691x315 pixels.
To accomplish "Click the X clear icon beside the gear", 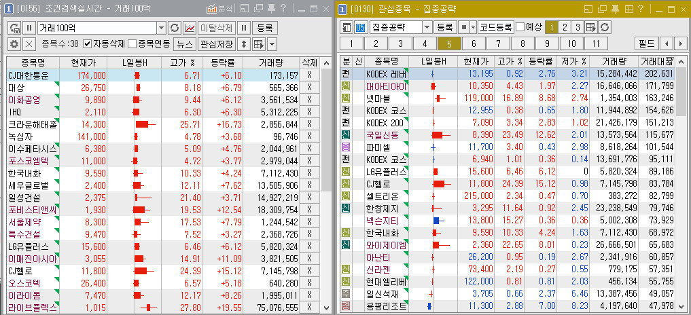I will click(29, 43).
